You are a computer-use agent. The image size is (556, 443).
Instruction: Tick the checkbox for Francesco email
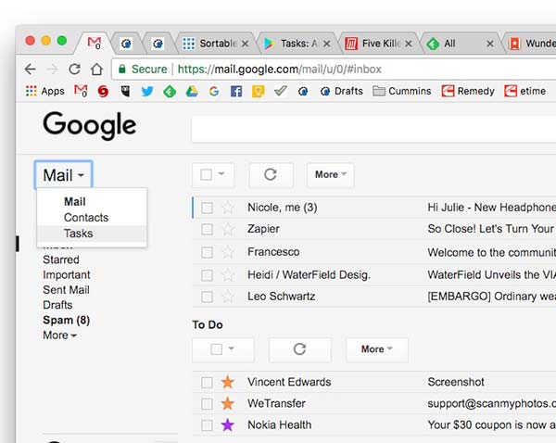(x=208, y=252)
